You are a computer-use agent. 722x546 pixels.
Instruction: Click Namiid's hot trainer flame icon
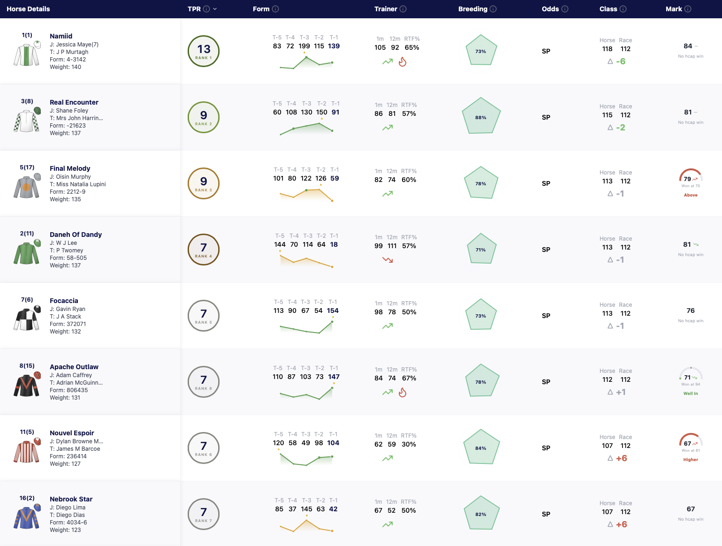[x=403, y=61]
